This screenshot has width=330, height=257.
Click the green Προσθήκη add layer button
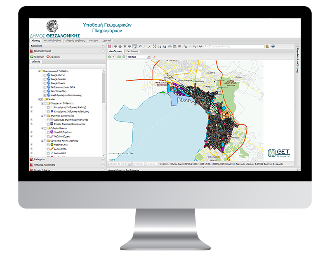(37, 57)
